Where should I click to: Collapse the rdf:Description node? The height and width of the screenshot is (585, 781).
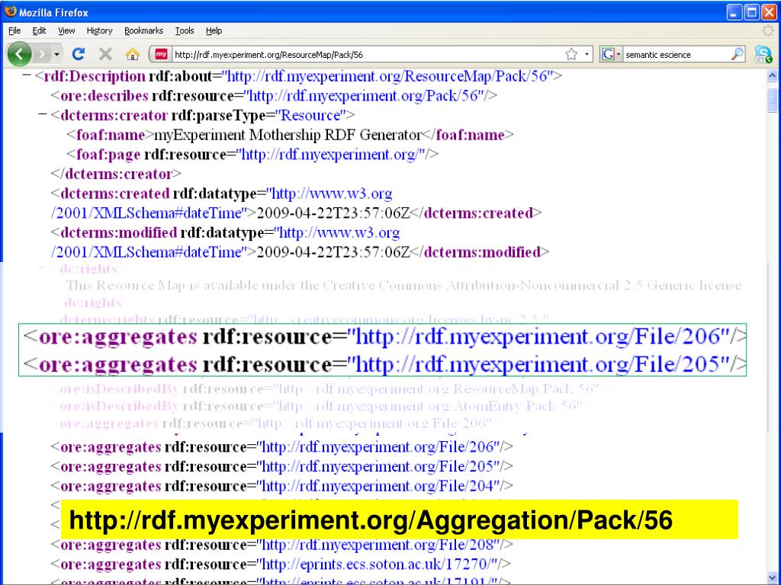click(27, 75)
